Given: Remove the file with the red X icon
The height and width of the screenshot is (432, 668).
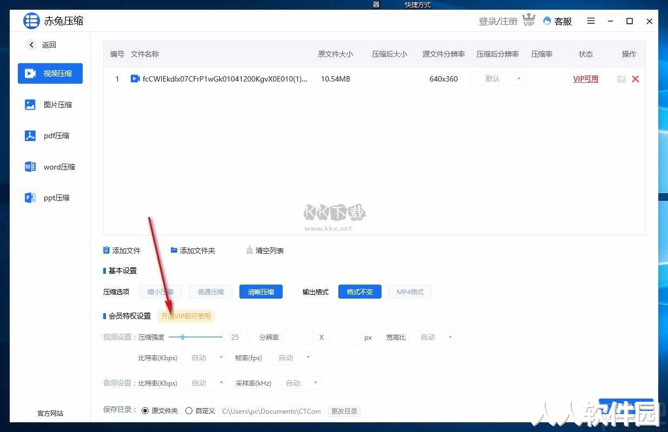Looking at the screenshot, I should [x=636, y=79].
